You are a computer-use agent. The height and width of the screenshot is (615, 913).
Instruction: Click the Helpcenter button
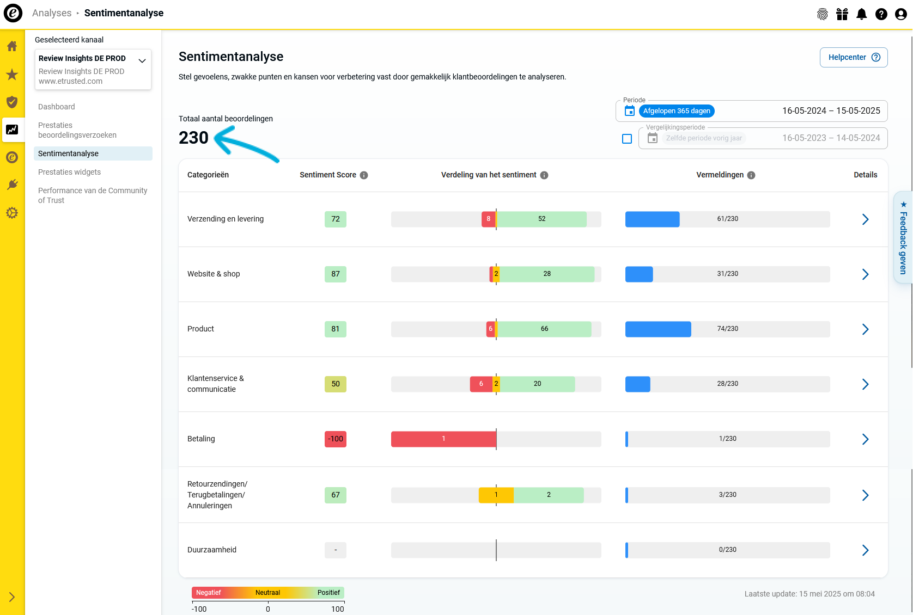click(x=854, y=57)
